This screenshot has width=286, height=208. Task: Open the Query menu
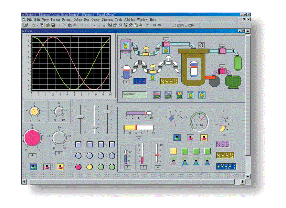point(95,20)
